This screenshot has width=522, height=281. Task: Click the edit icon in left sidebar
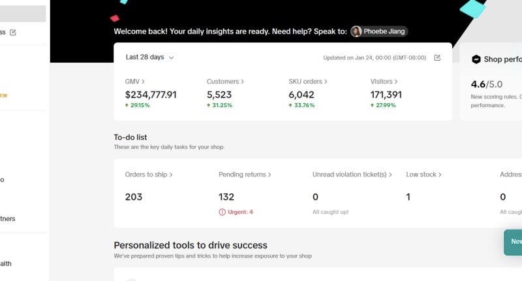click(x=13, y=32)
